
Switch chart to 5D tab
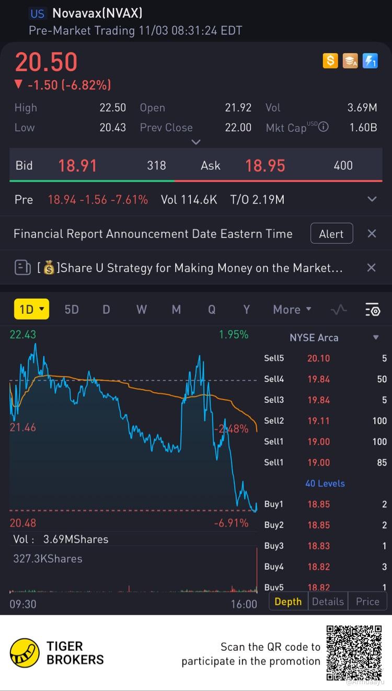click(x=72, y=309)
